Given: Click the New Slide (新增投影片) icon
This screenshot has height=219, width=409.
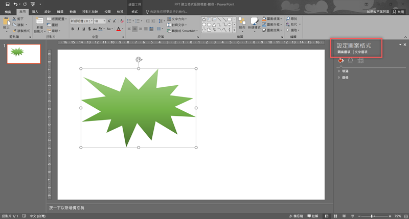Looking at the screenshot, I should [x=40, y=21].
